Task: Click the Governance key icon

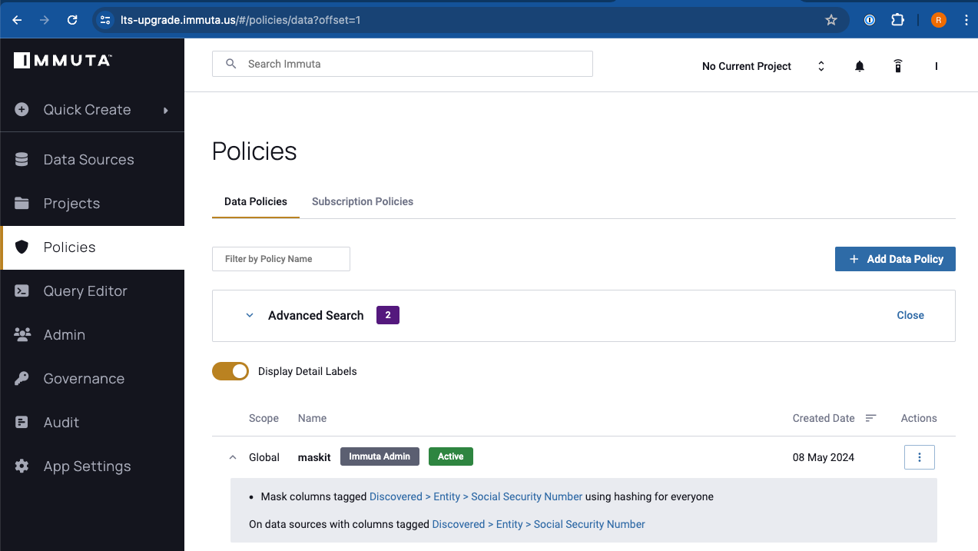Action: click(22, 379)
